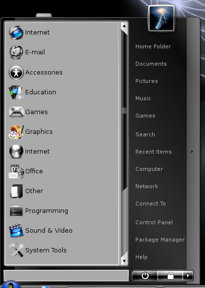
Task: Expand session options arrow beside lock
Action: tap(188, 276)
